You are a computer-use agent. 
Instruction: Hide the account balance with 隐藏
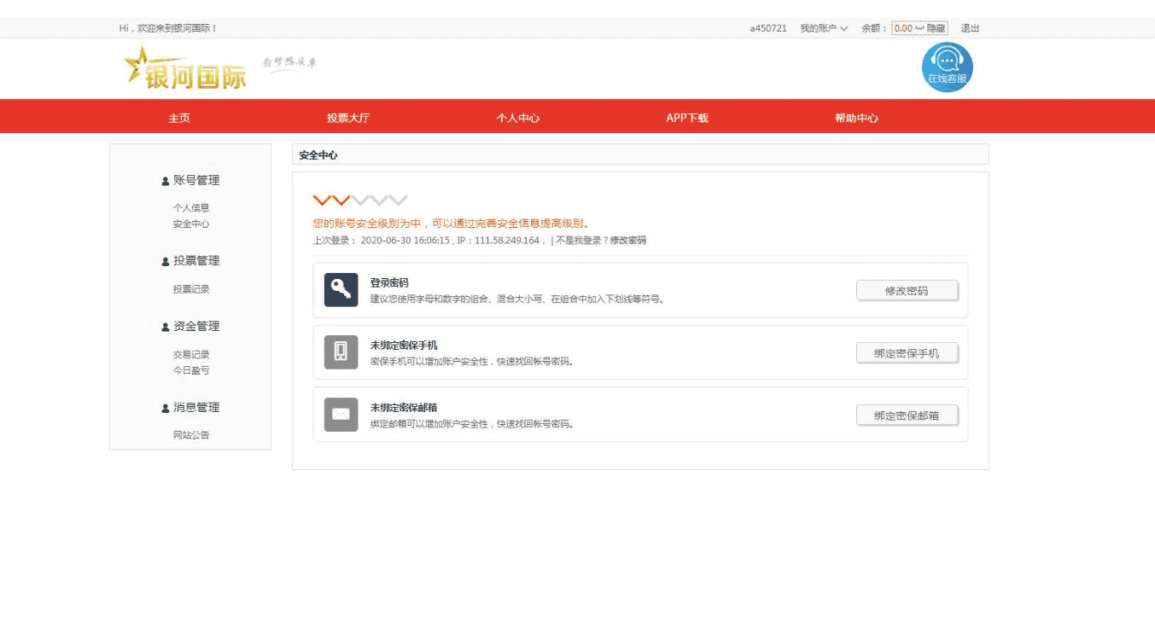(936, 28)
